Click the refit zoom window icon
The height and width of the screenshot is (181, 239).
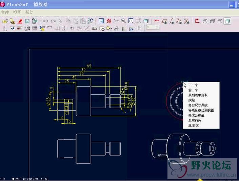(131, 21)
